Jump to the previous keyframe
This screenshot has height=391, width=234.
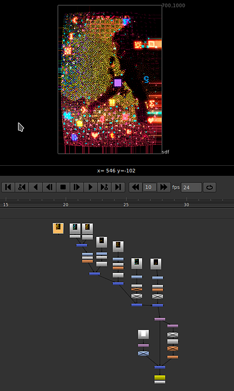22,187
